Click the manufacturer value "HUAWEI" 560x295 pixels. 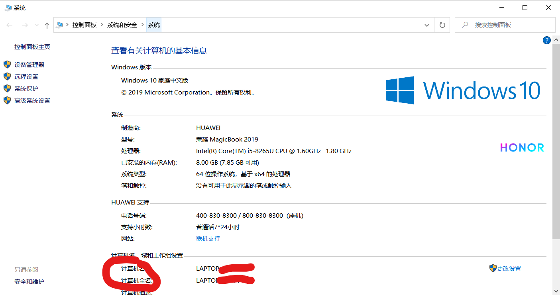tap(208, 128)
